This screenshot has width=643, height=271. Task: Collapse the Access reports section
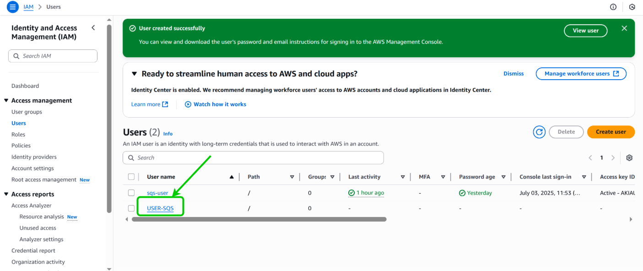[x=6, y=195]
